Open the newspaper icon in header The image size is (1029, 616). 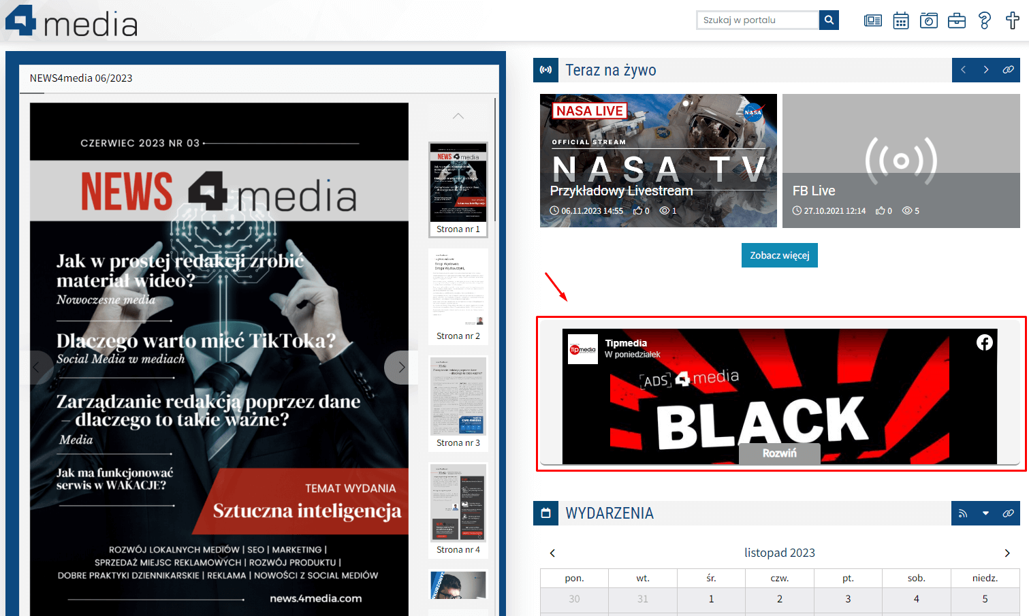(x=872, y=20)
